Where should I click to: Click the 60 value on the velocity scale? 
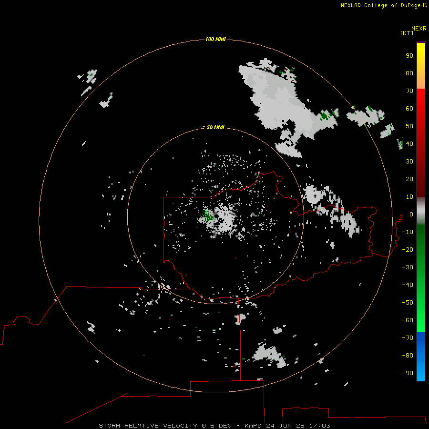[409, 109]
